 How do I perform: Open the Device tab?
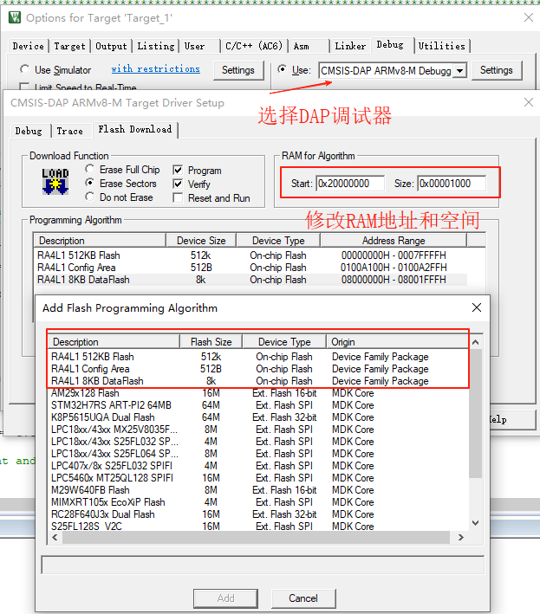(29, 46)
